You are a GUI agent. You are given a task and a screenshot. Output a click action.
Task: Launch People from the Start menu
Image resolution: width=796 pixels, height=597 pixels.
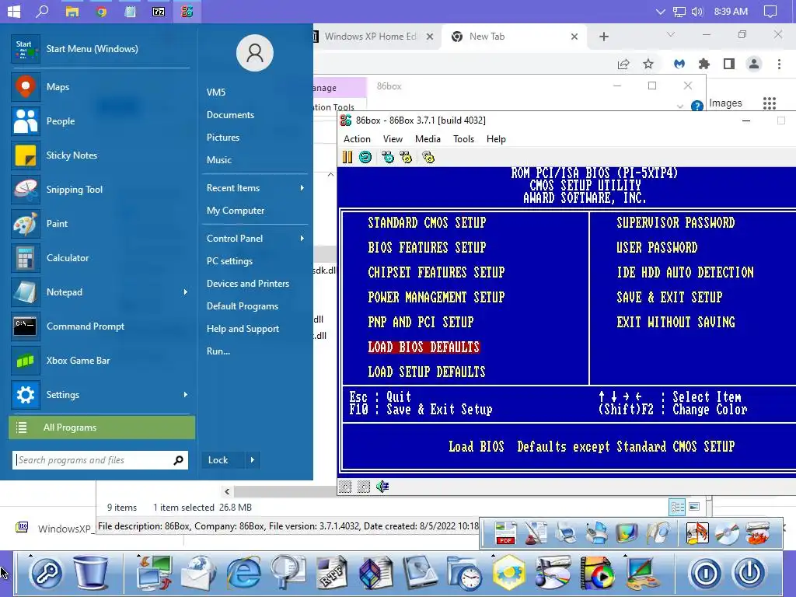tap(100, 120)
